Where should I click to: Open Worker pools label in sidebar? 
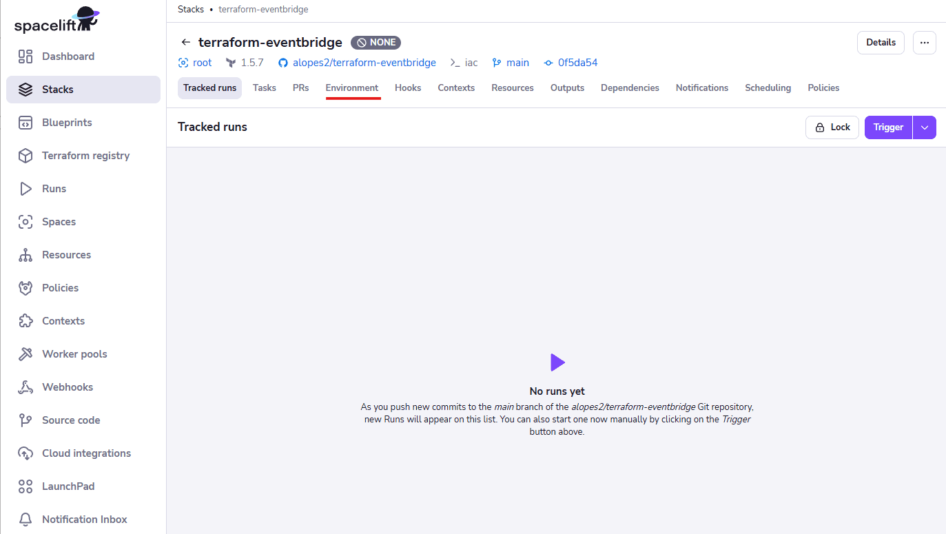74,354
